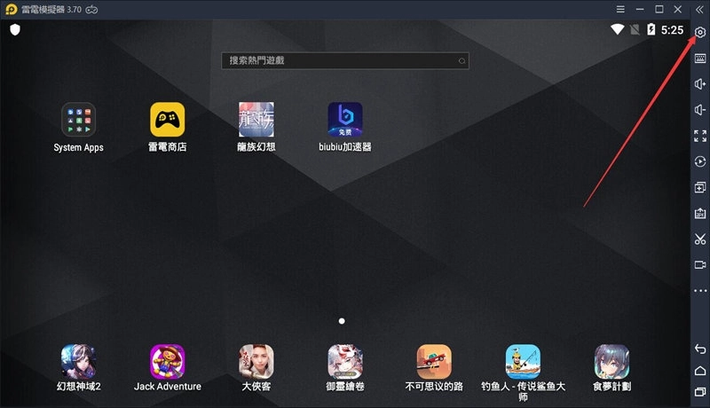The height and width of the screenshot is (408, 710).
Task: Open the keyboard mapping tool
Action: 700,59
